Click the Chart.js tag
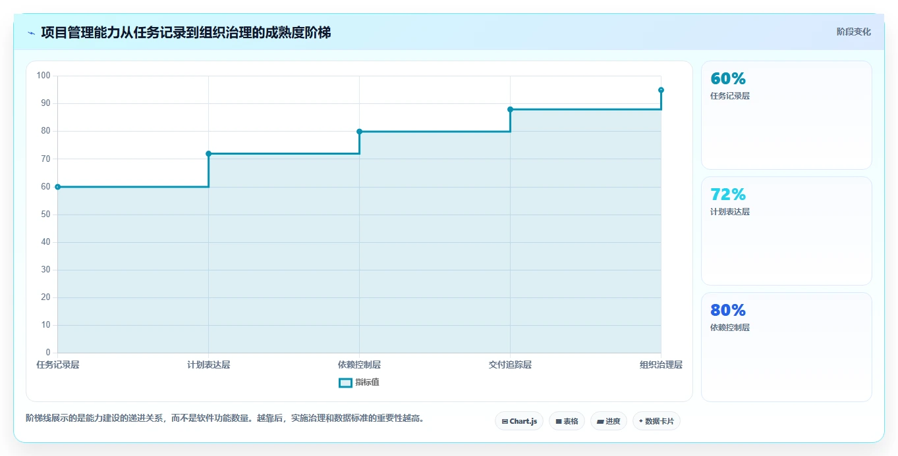 [519, 421]
